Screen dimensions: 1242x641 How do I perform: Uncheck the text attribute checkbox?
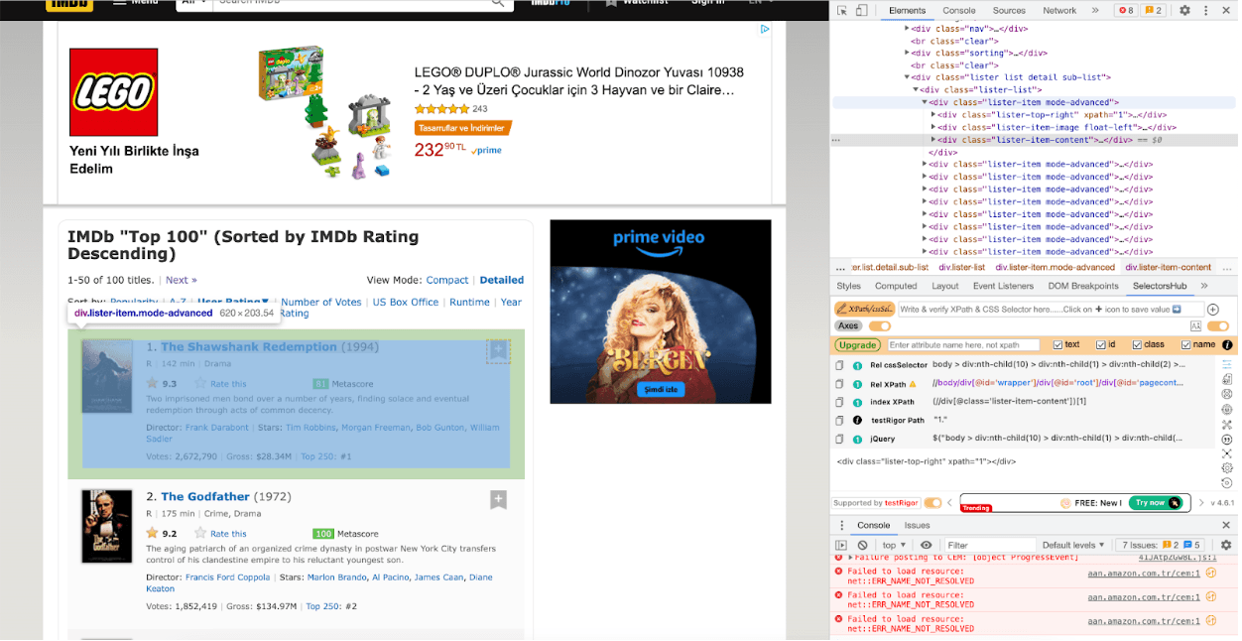[1058, 345]
